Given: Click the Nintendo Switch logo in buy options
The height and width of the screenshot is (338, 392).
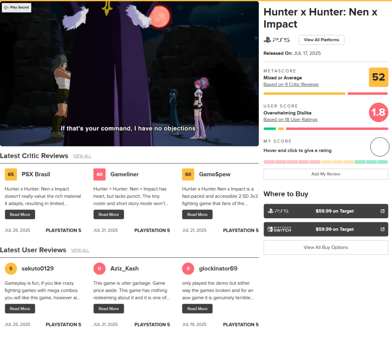Looking at the screenshot, I should 279,229.
